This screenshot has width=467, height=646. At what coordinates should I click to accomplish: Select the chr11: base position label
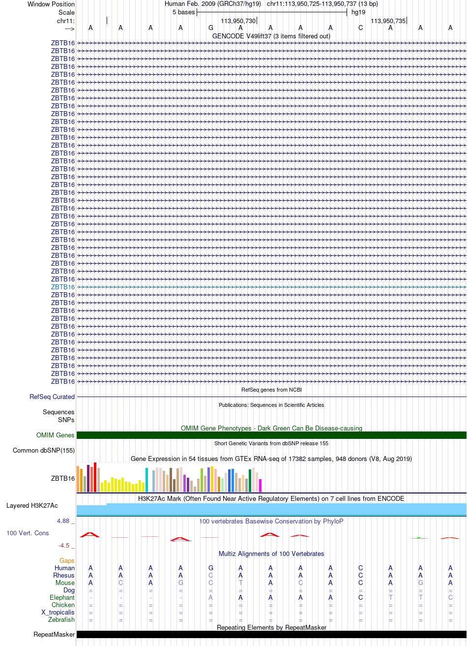pos(66,21)
